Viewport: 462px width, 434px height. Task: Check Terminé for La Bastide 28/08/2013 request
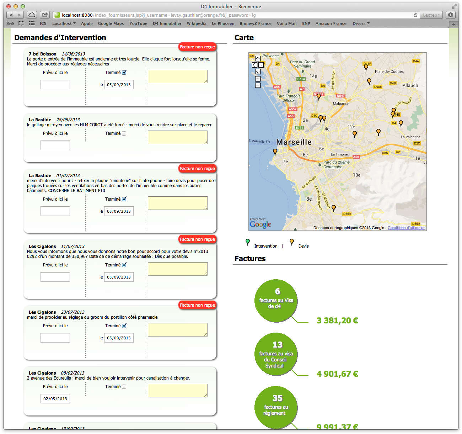pyautogui.click(x=124, y=133)
